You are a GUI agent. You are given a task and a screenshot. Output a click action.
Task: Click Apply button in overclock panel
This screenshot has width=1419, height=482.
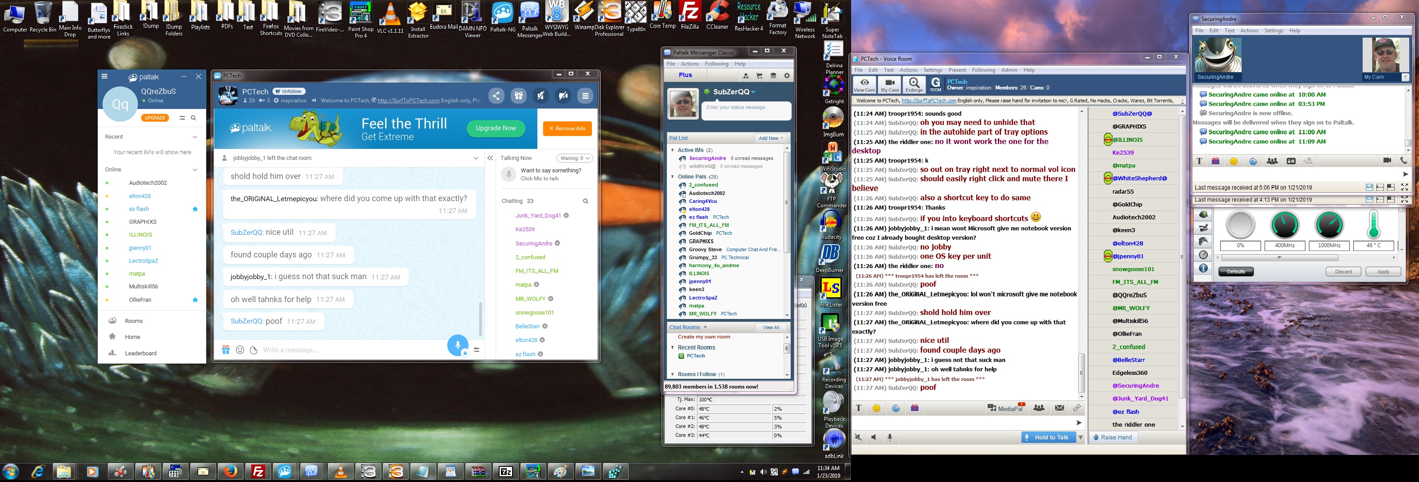tap(1383, 271)
